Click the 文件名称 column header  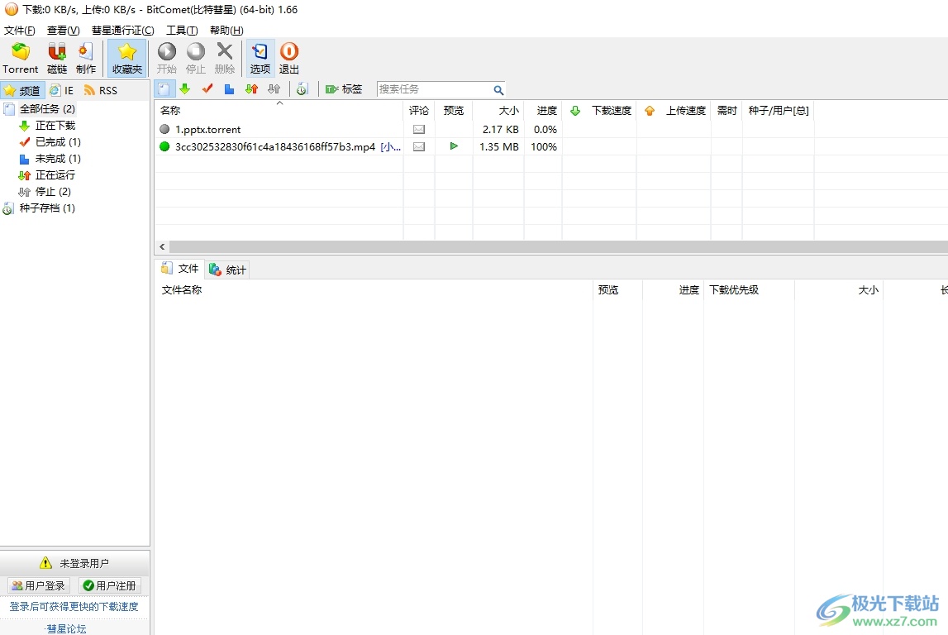pos(374,290)
